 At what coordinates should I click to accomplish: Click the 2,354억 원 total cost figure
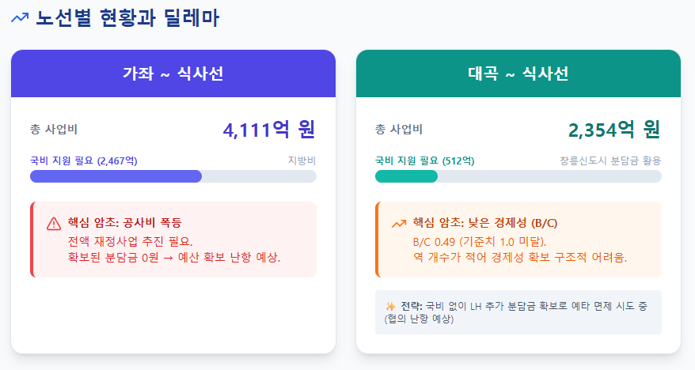614,130
